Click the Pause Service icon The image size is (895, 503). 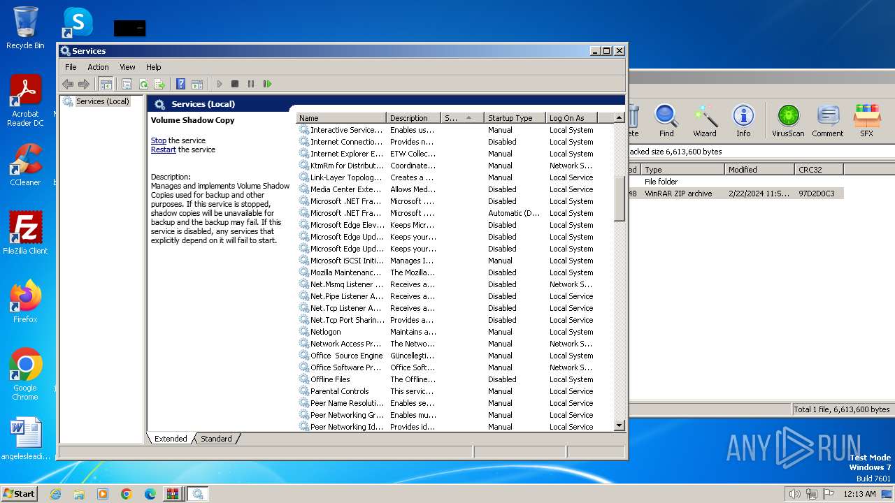251,84
